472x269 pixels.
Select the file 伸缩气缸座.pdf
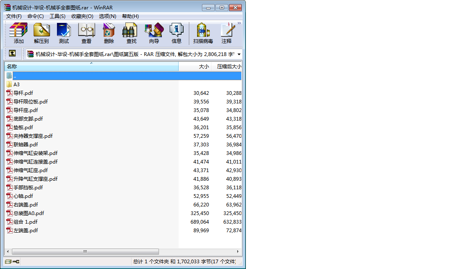tap(30, 170)
